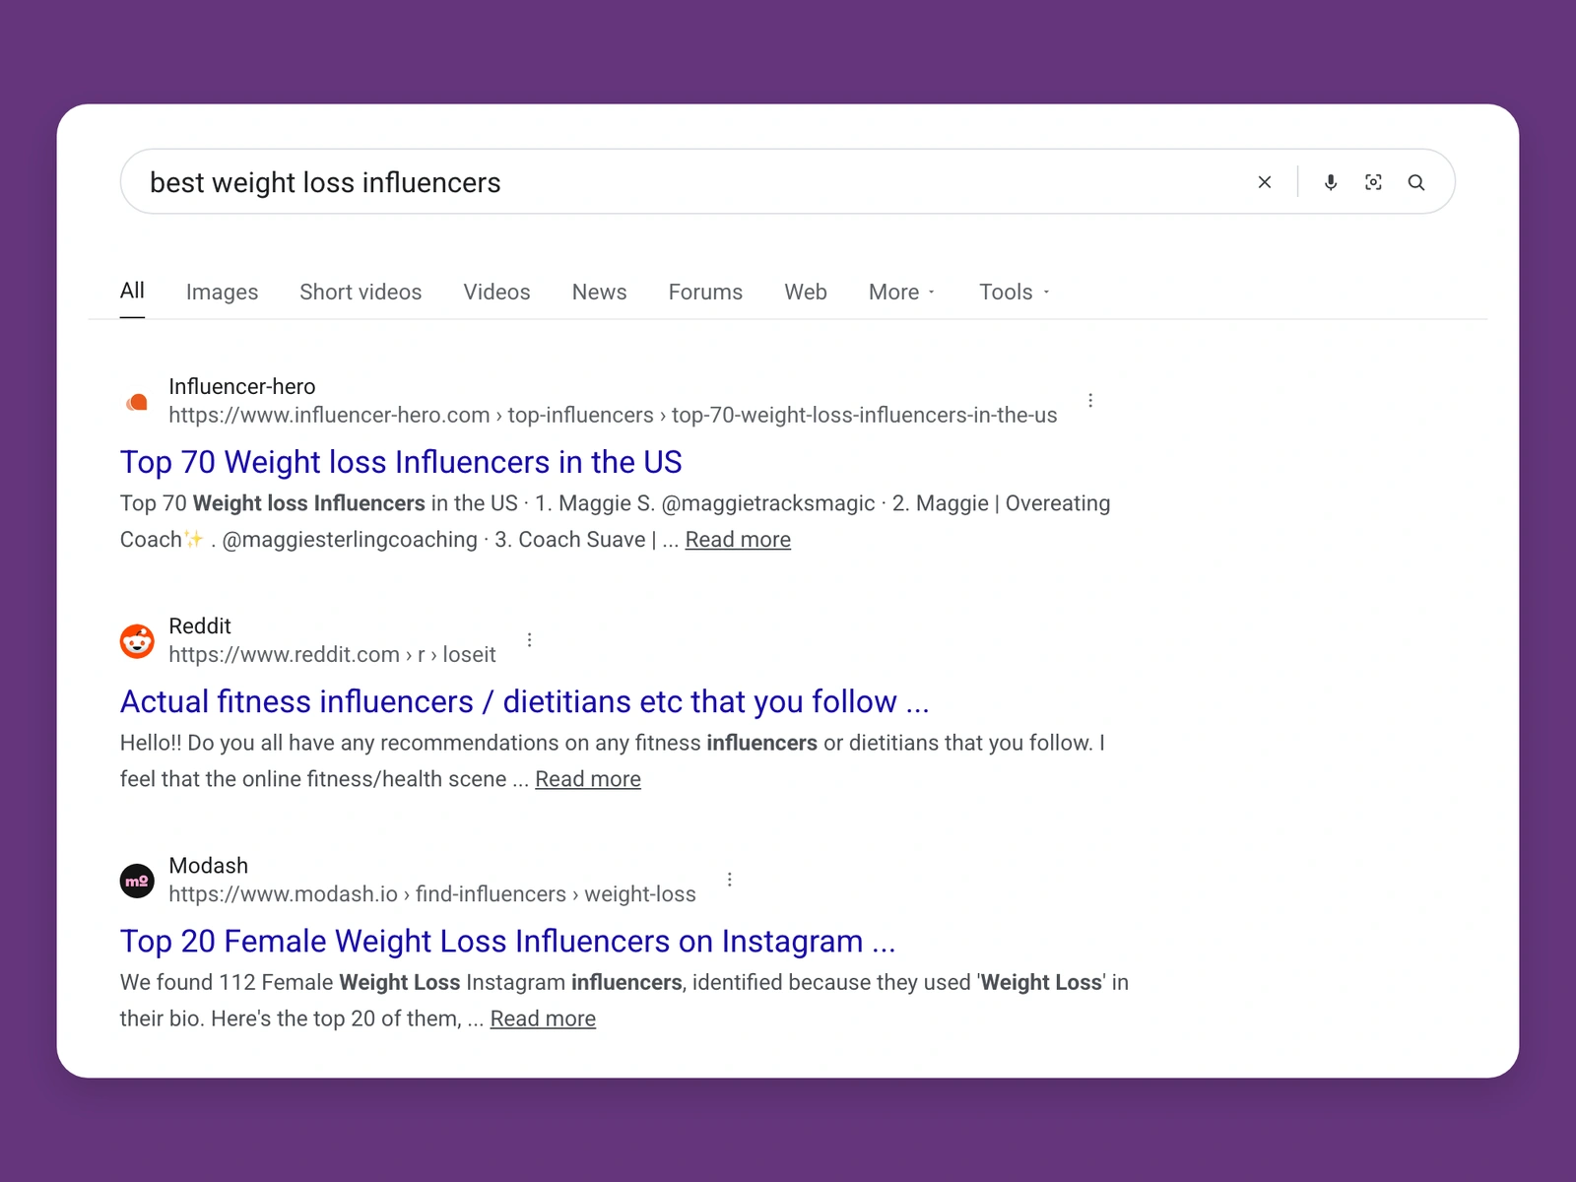Open Top 70 Weight loss Influencers link

[401, 462]
